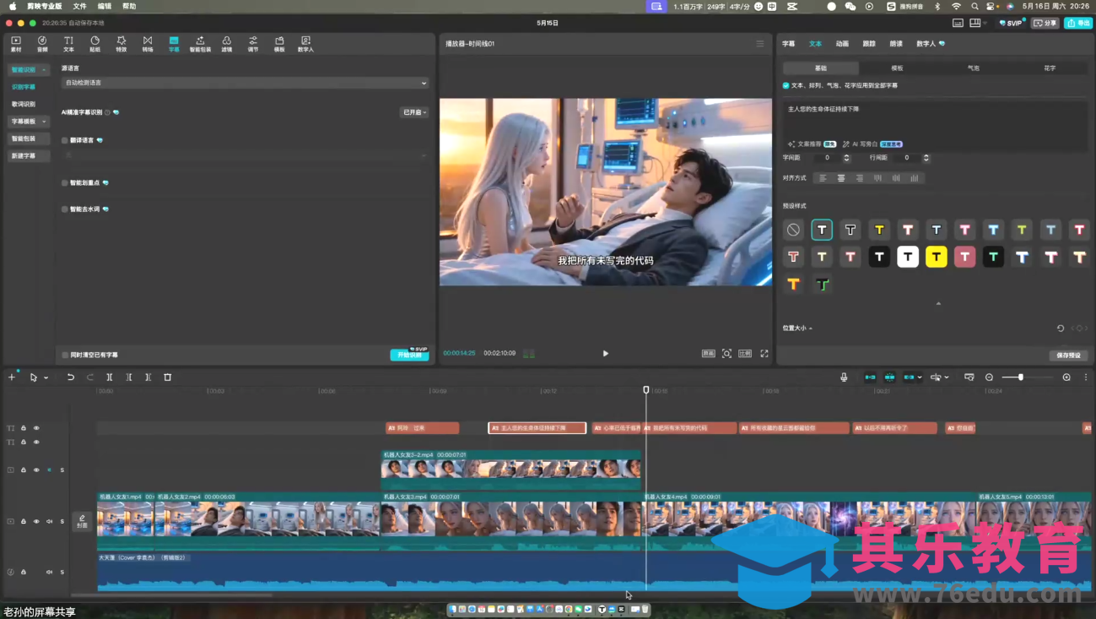Click the 保存预设 save preset button
Image resolution: width=1096 pixels, height=619 pixels.
tap(1068, 356)
